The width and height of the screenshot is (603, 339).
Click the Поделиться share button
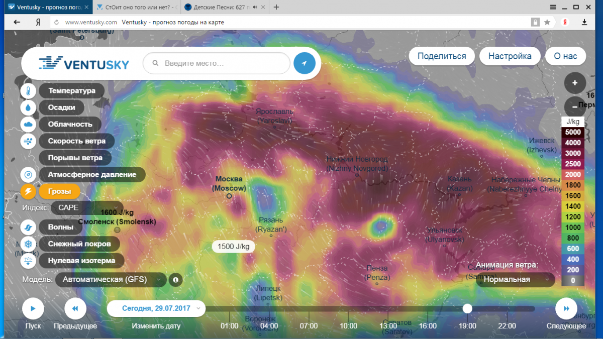click(441, 56)
